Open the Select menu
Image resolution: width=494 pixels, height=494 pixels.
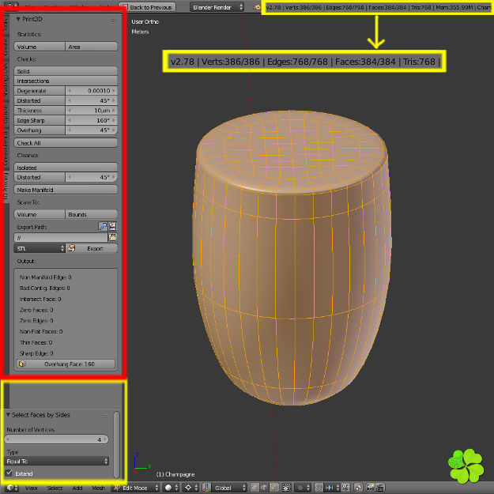[55, 488]
